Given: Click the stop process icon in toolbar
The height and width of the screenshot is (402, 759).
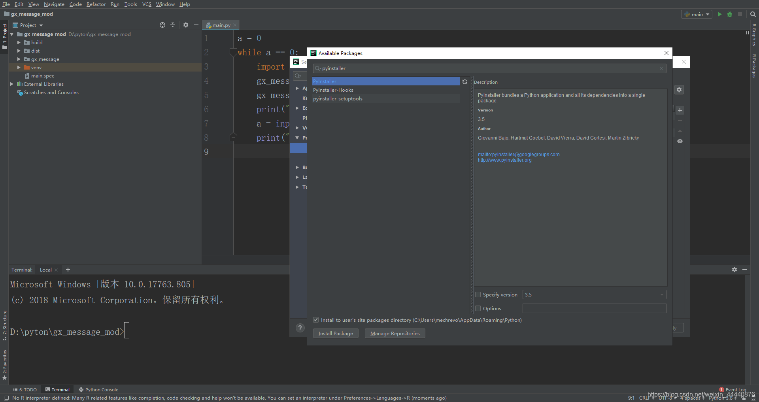Looking at the screenshot, I should (740, 14).
